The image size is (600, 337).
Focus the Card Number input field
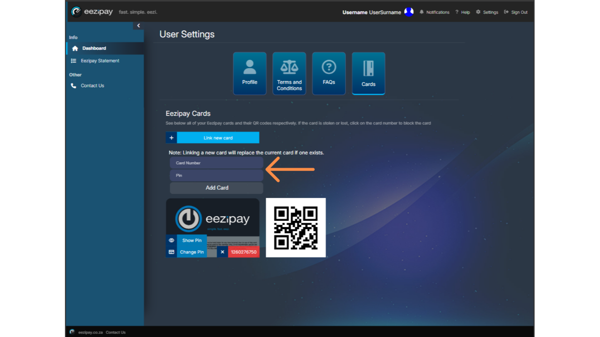(x=217, y=163)
